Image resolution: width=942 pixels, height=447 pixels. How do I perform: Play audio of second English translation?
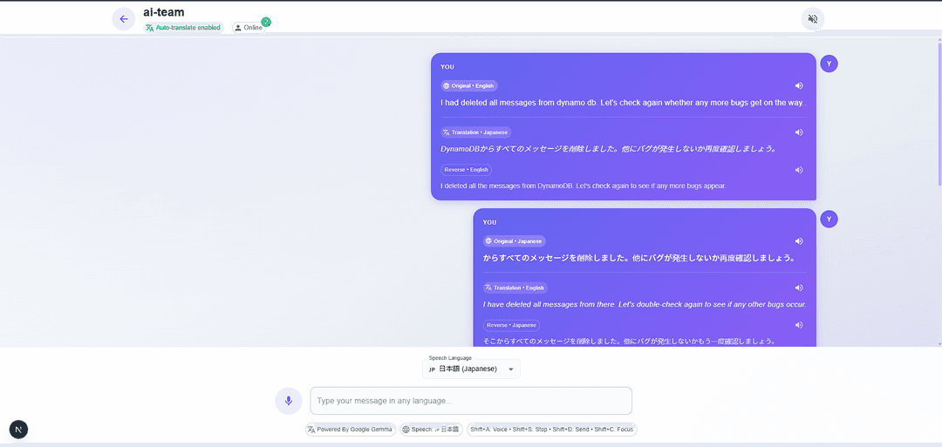(x=799, y=288)
